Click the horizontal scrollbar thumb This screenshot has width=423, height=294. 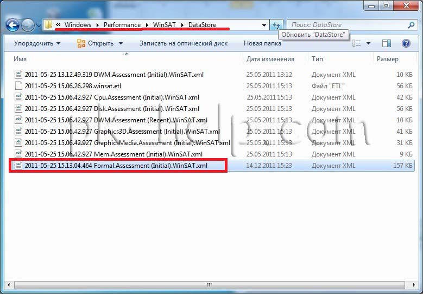click(x=210, y=285)
